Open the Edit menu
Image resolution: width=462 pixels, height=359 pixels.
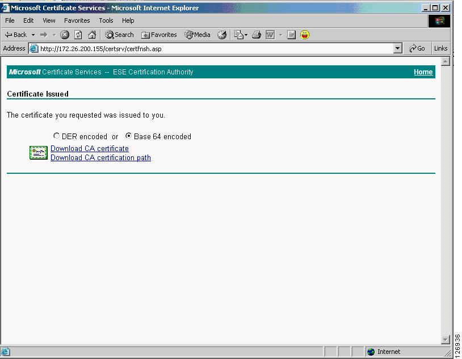28,20
